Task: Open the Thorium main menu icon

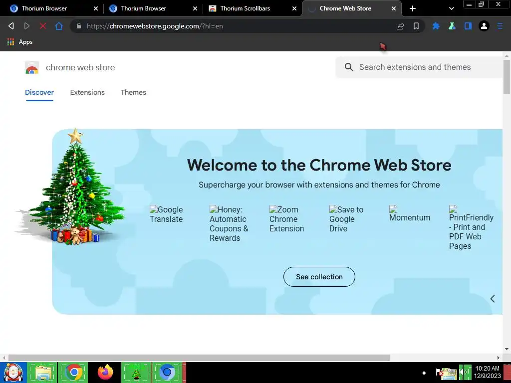Action: click(x=500, y=26)
